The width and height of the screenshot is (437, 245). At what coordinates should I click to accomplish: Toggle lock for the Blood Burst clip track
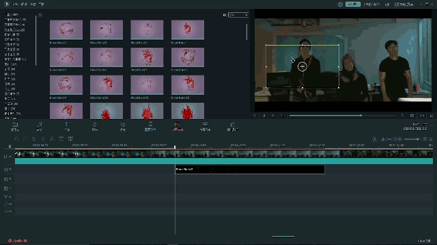point(5,169)
